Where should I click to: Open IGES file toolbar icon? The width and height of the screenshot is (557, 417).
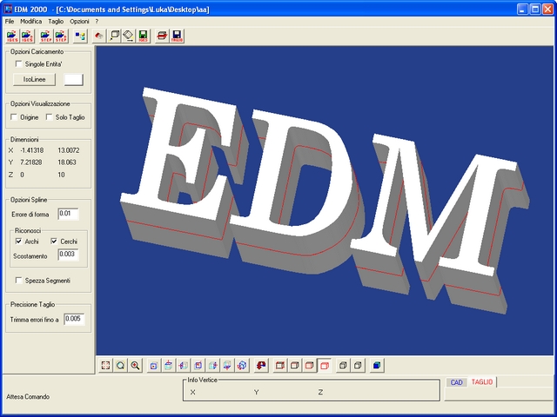(x=12, y=36)
